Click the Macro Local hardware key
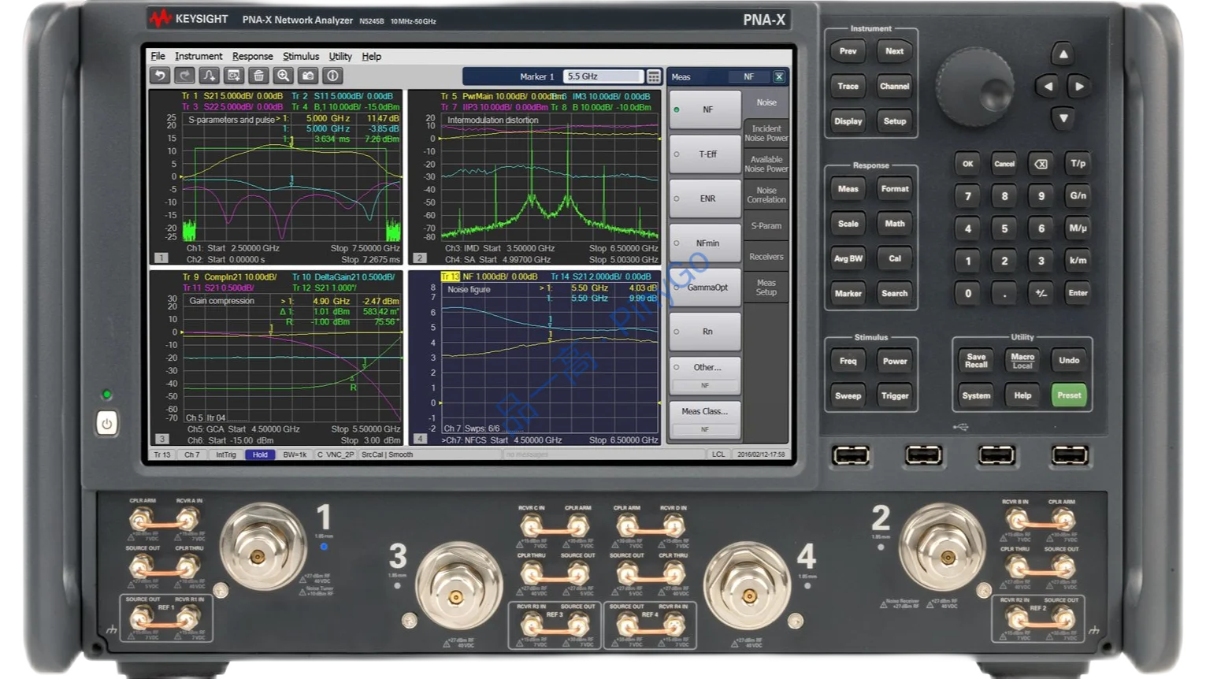Viewport: 1206px width, 679px height. (x=1022, y=361)
